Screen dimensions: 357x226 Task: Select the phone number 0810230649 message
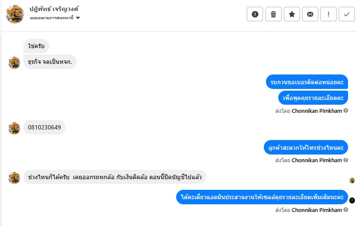(44, 127)
